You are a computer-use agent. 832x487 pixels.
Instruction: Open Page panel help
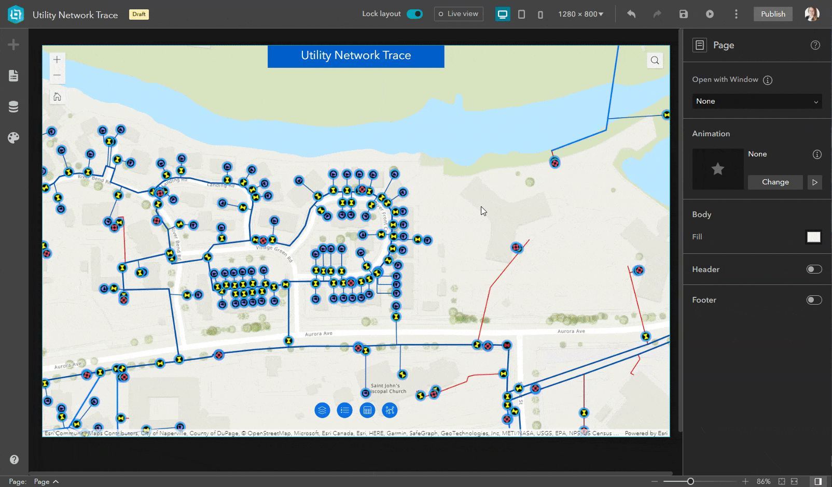(x=815, y=45)
